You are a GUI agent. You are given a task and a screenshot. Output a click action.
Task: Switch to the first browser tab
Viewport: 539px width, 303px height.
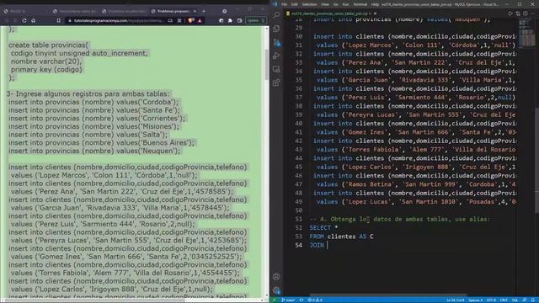pos(26,11)
